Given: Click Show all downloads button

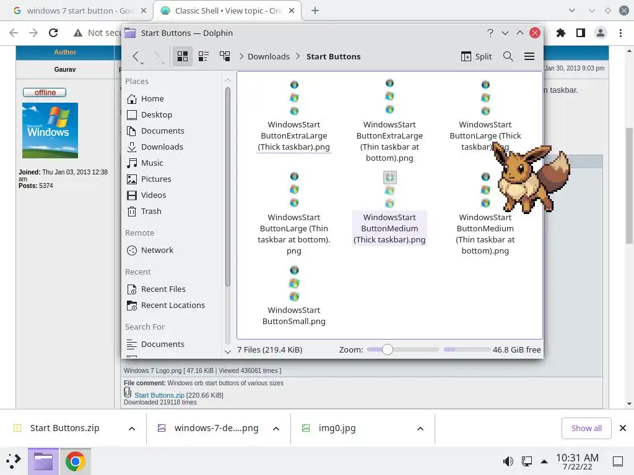Looking at the screenshot, I should click(x=586, y=428).
